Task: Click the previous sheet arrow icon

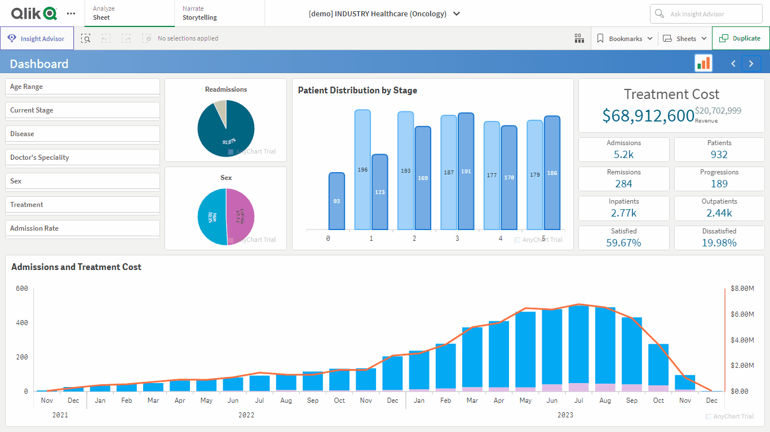Action: click(733, 64)
